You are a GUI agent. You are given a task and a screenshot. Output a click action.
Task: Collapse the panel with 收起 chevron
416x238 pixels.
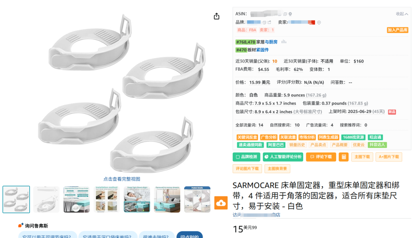click(x=402, y=14)
